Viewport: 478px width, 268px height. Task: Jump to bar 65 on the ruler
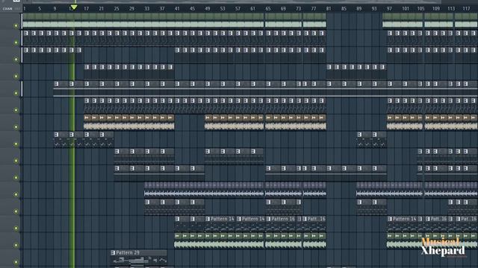pos(268,8)
